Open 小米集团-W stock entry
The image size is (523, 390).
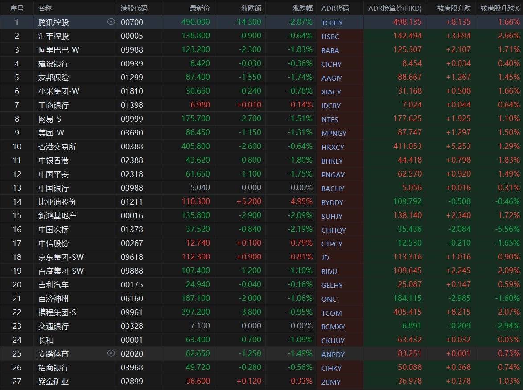point(59,91)
